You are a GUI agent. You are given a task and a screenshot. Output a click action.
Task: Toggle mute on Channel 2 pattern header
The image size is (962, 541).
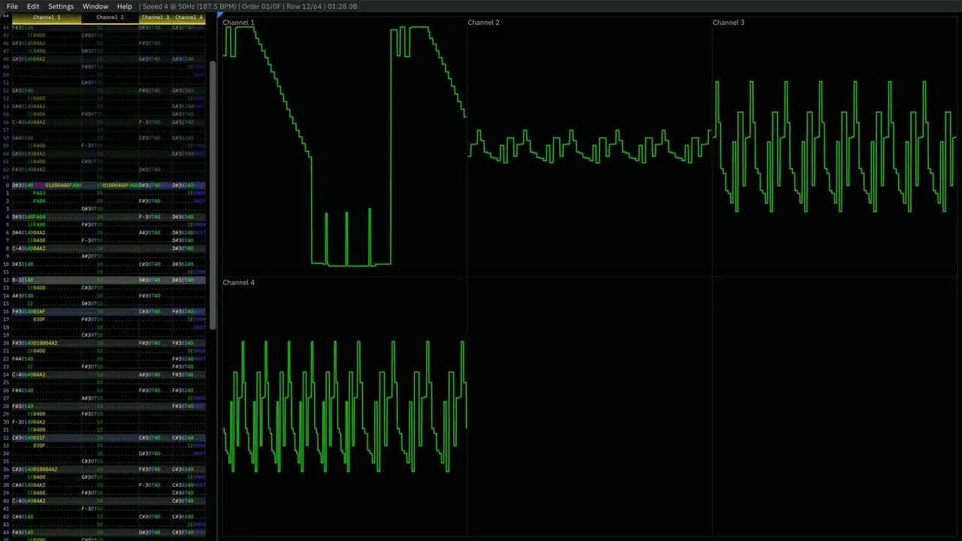pyautogui.click(x=110, y=17)
